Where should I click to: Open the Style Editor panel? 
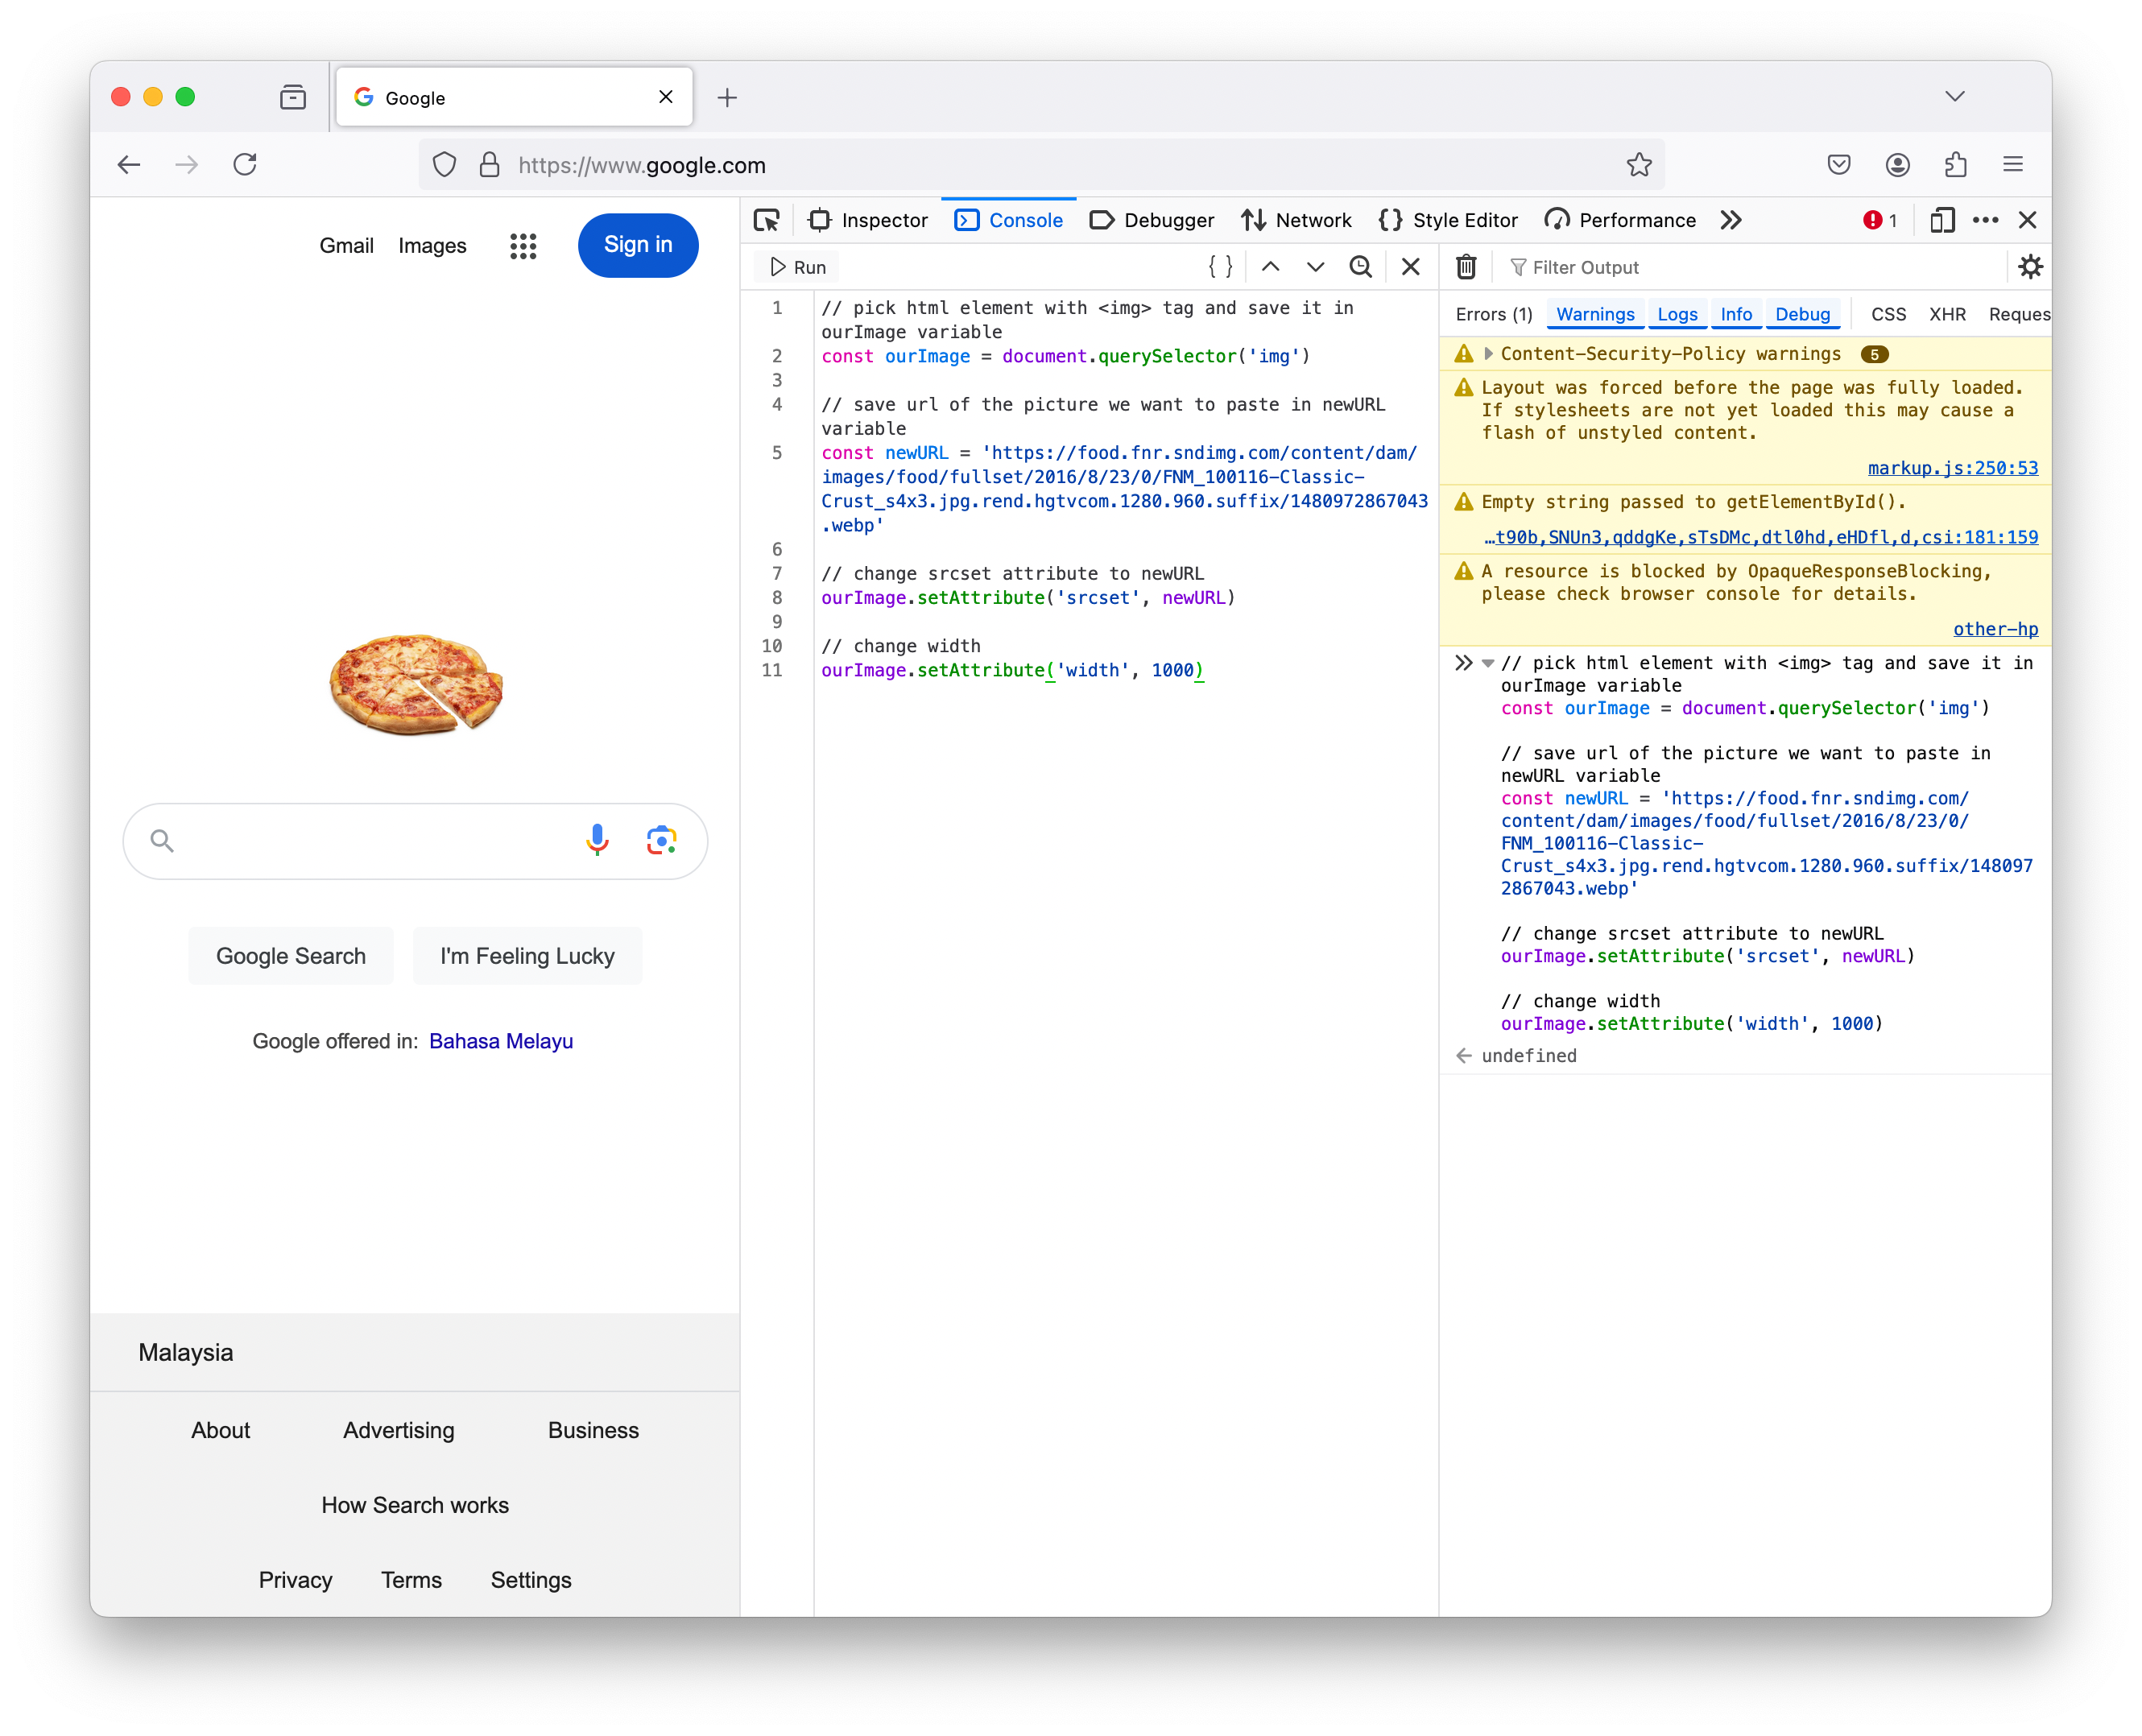(1448, 220)
